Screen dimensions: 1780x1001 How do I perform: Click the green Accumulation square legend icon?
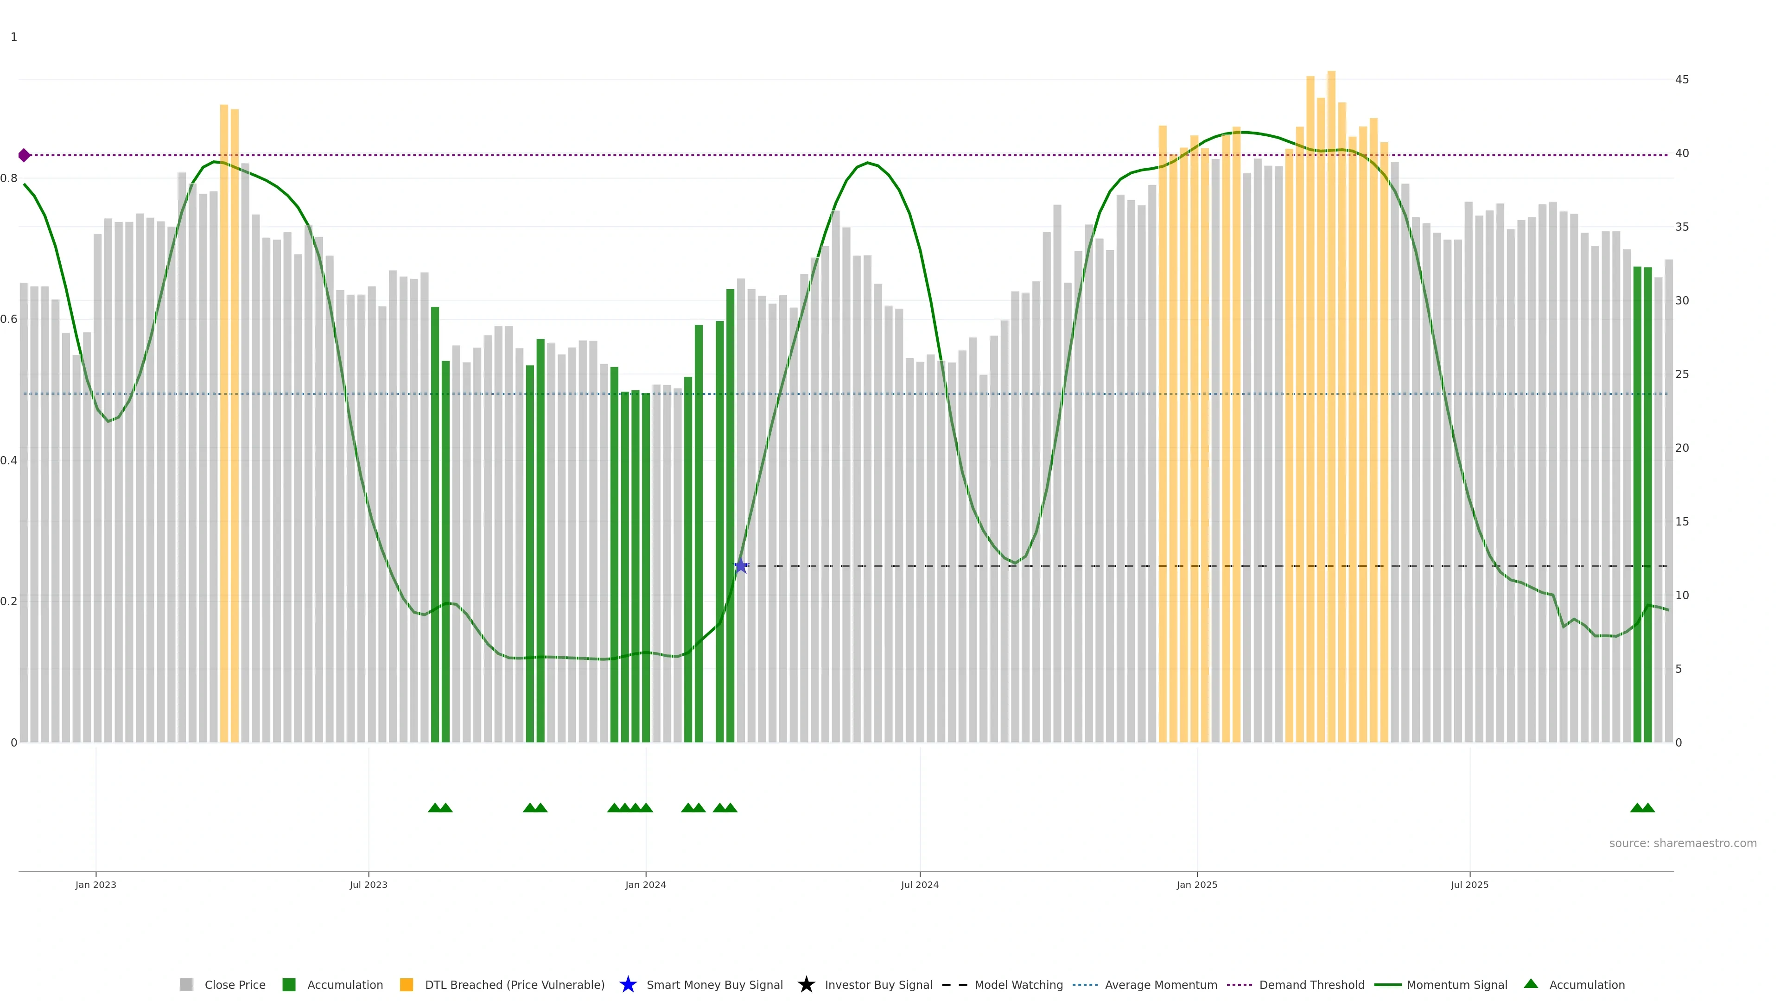tap(289, 984)
